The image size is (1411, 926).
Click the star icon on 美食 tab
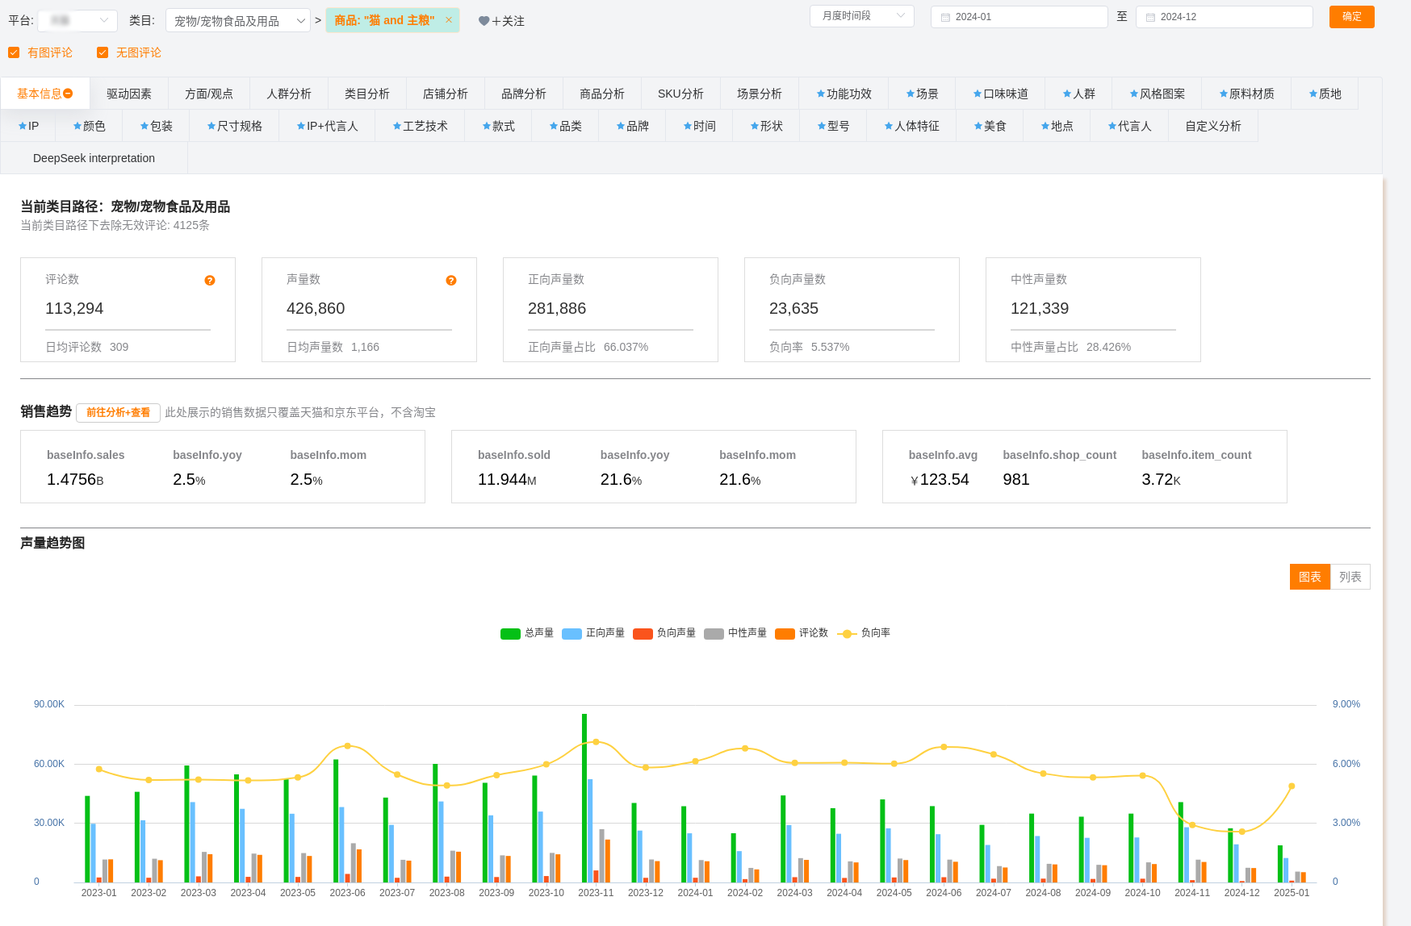click(x=978, y=127)
